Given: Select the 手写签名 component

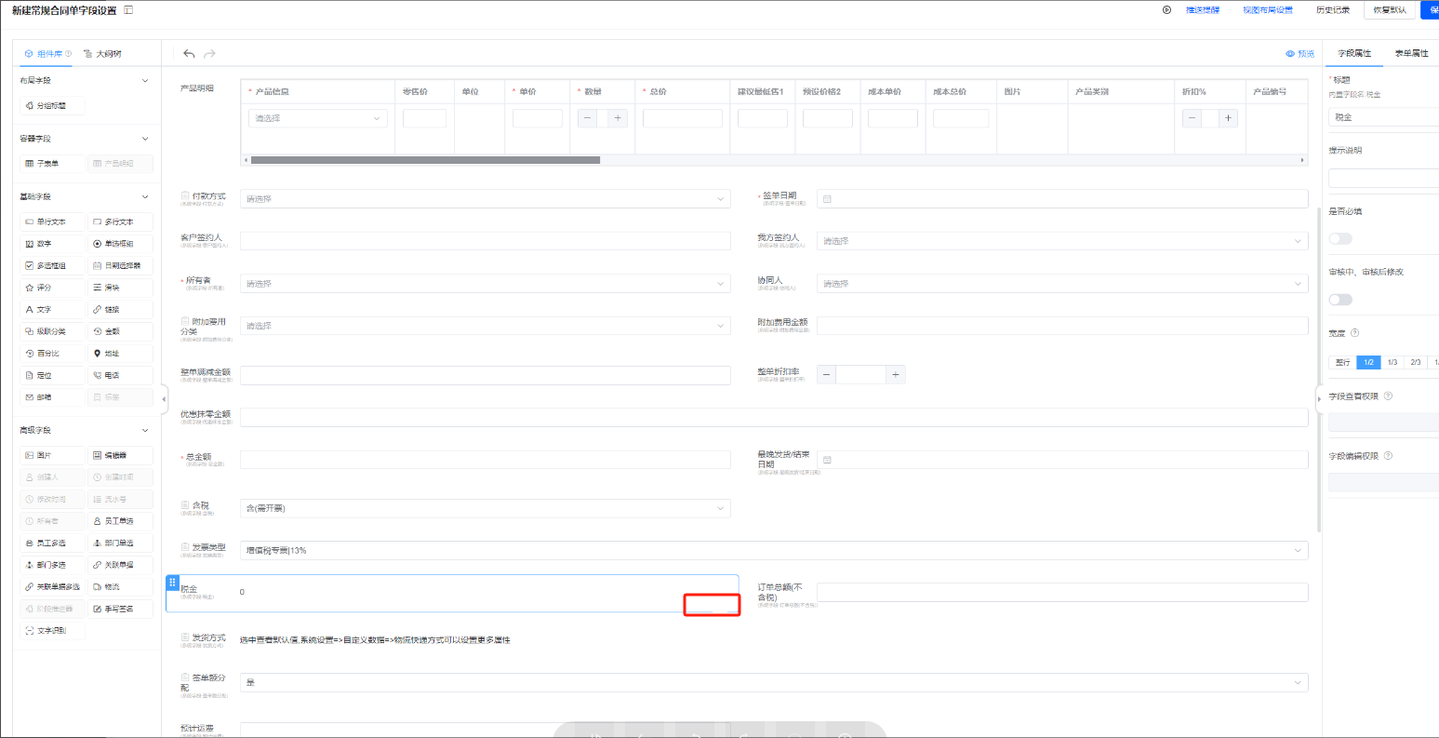Looking at the screenshot, I should (120, 609).
